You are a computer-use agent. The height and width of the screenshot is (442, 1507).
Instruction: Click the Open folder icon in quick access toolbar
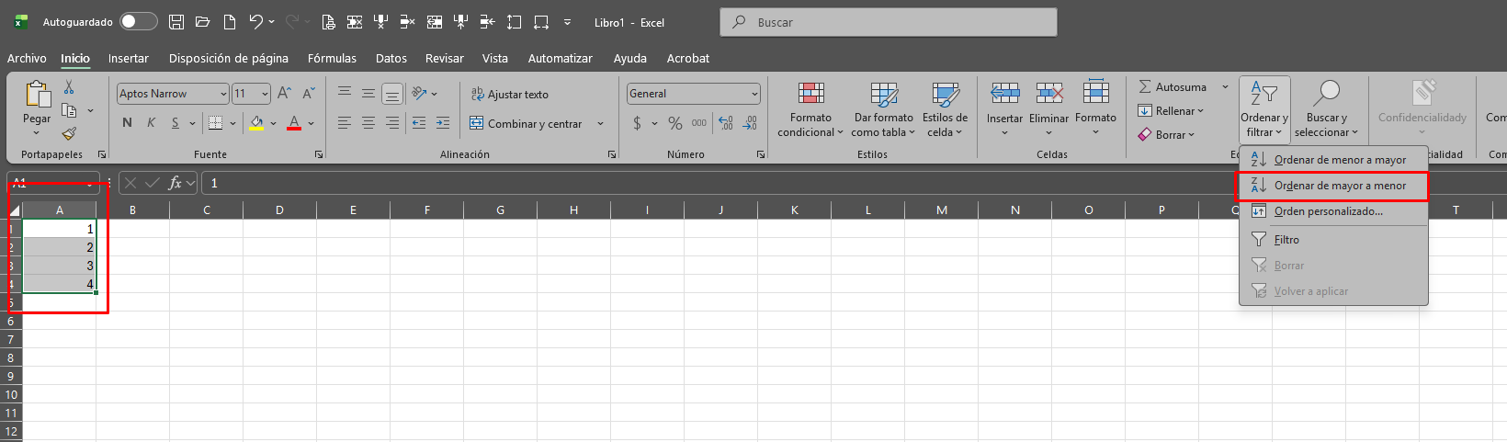[203, 22]
